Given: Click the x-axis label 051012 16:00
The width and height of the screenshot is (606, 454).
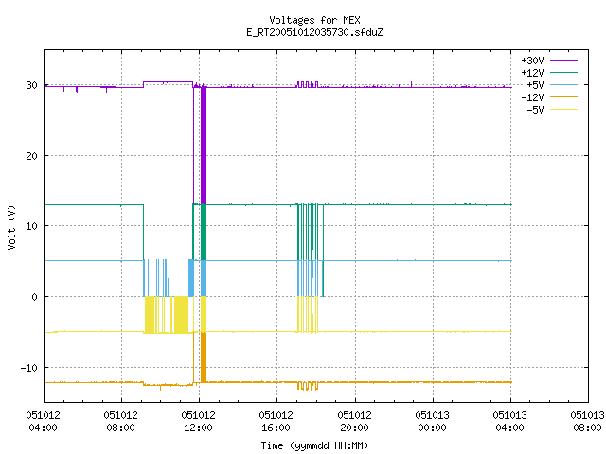Looking at the screenshot, I should (x=276, y=422).
